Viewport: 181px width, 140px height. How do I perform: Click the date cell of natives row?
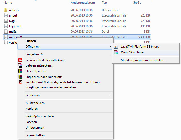(82, 10)
